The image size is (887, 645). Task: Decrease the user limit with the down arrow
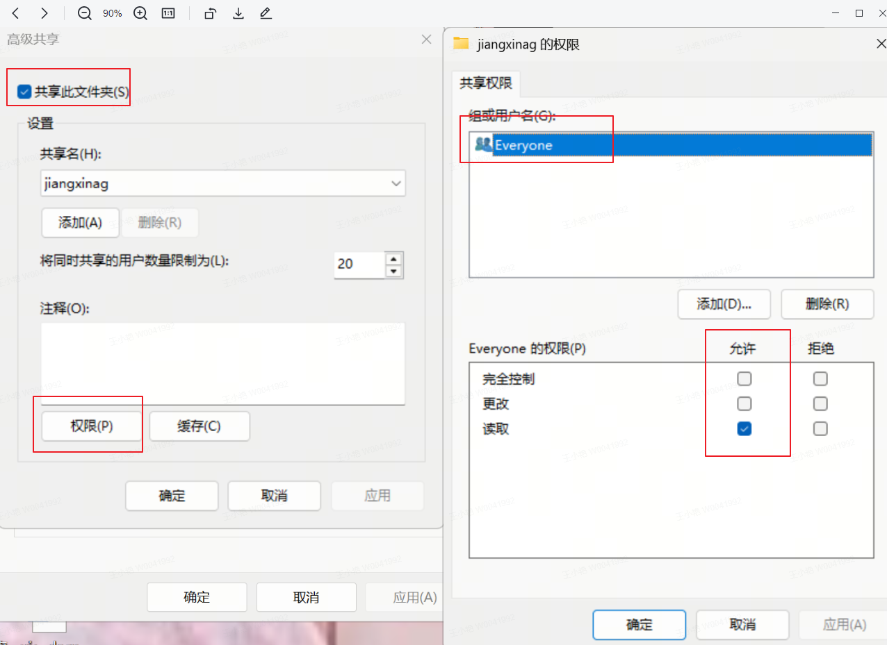click(394, 271)
